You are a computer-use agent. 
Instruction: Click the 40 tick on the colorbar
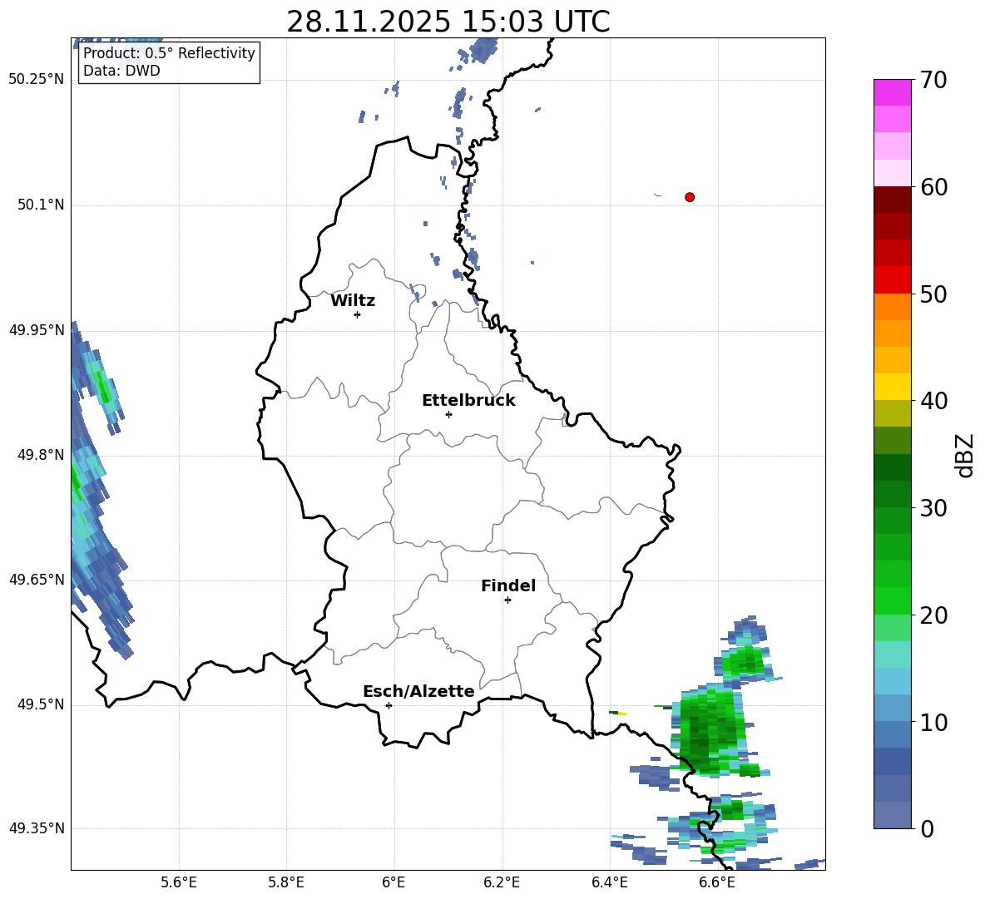933,401
